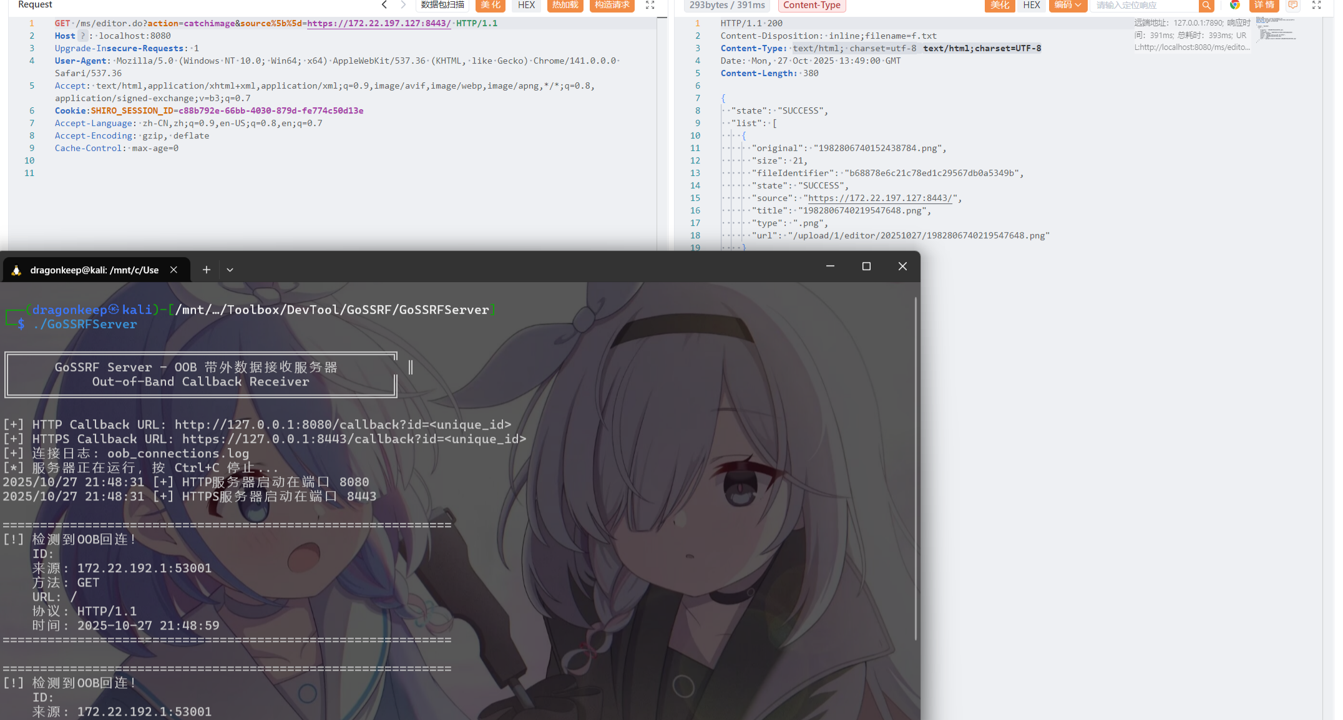The height and width of the screenshot is (720, 1343).
Task: Toggle HEX view in response panel
Action: point(1032,5)
